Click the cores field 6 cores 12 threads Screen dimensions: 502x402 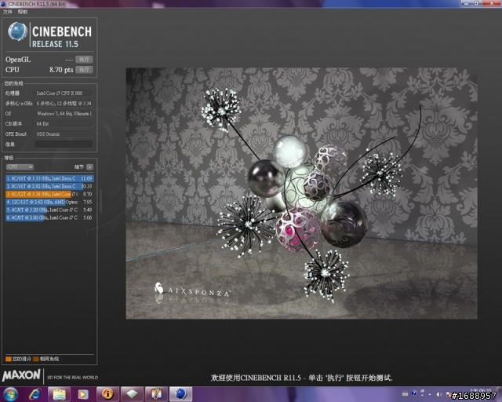pos(64,103)
